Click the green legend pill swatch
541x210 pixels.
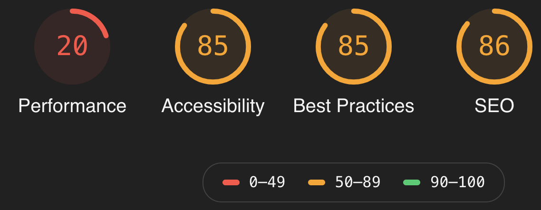pos(412,182)
